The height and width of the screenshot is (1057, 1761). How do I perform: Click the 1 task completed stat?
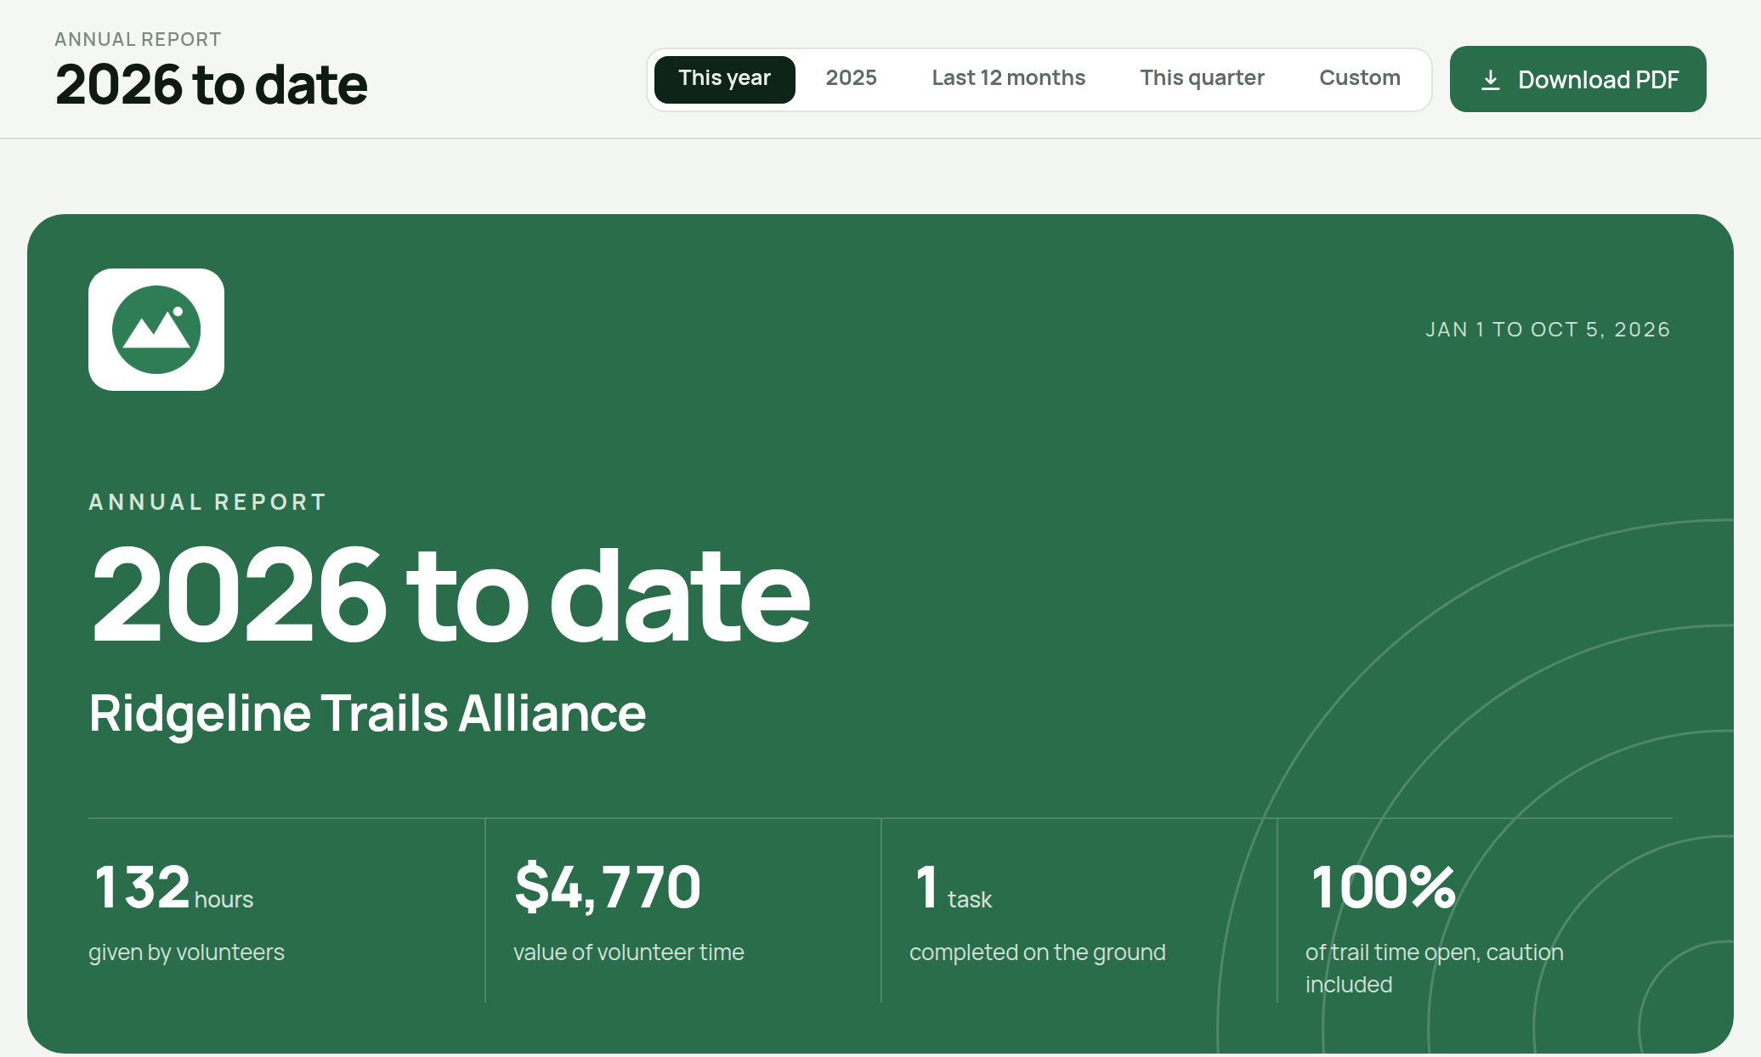click(954, 887)
